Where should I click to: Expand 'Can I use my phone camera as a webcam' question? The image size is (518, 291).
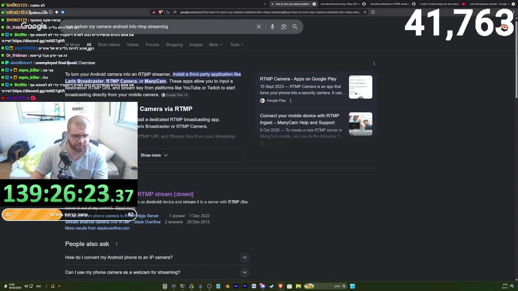click(x=157, y=272)
